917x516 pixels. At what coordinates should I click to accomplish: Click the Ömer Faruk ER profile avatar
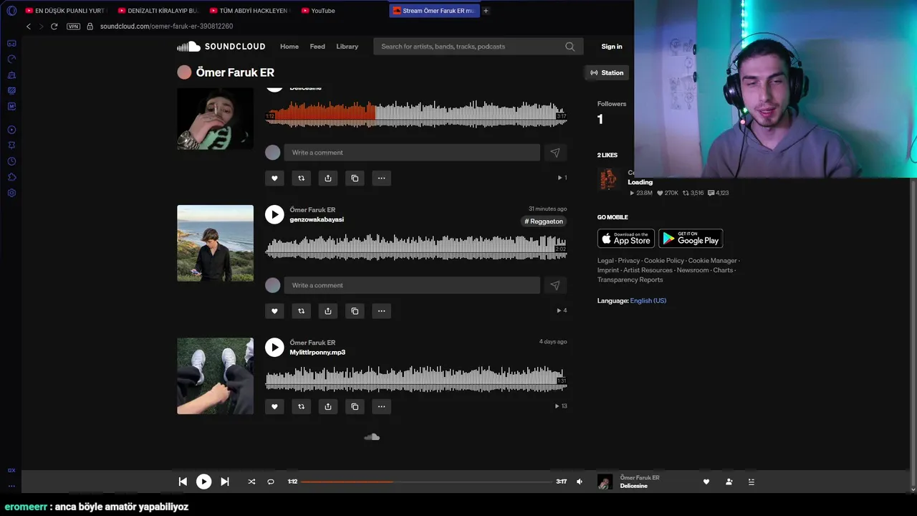pyautogui.click(x=184, y=72)
